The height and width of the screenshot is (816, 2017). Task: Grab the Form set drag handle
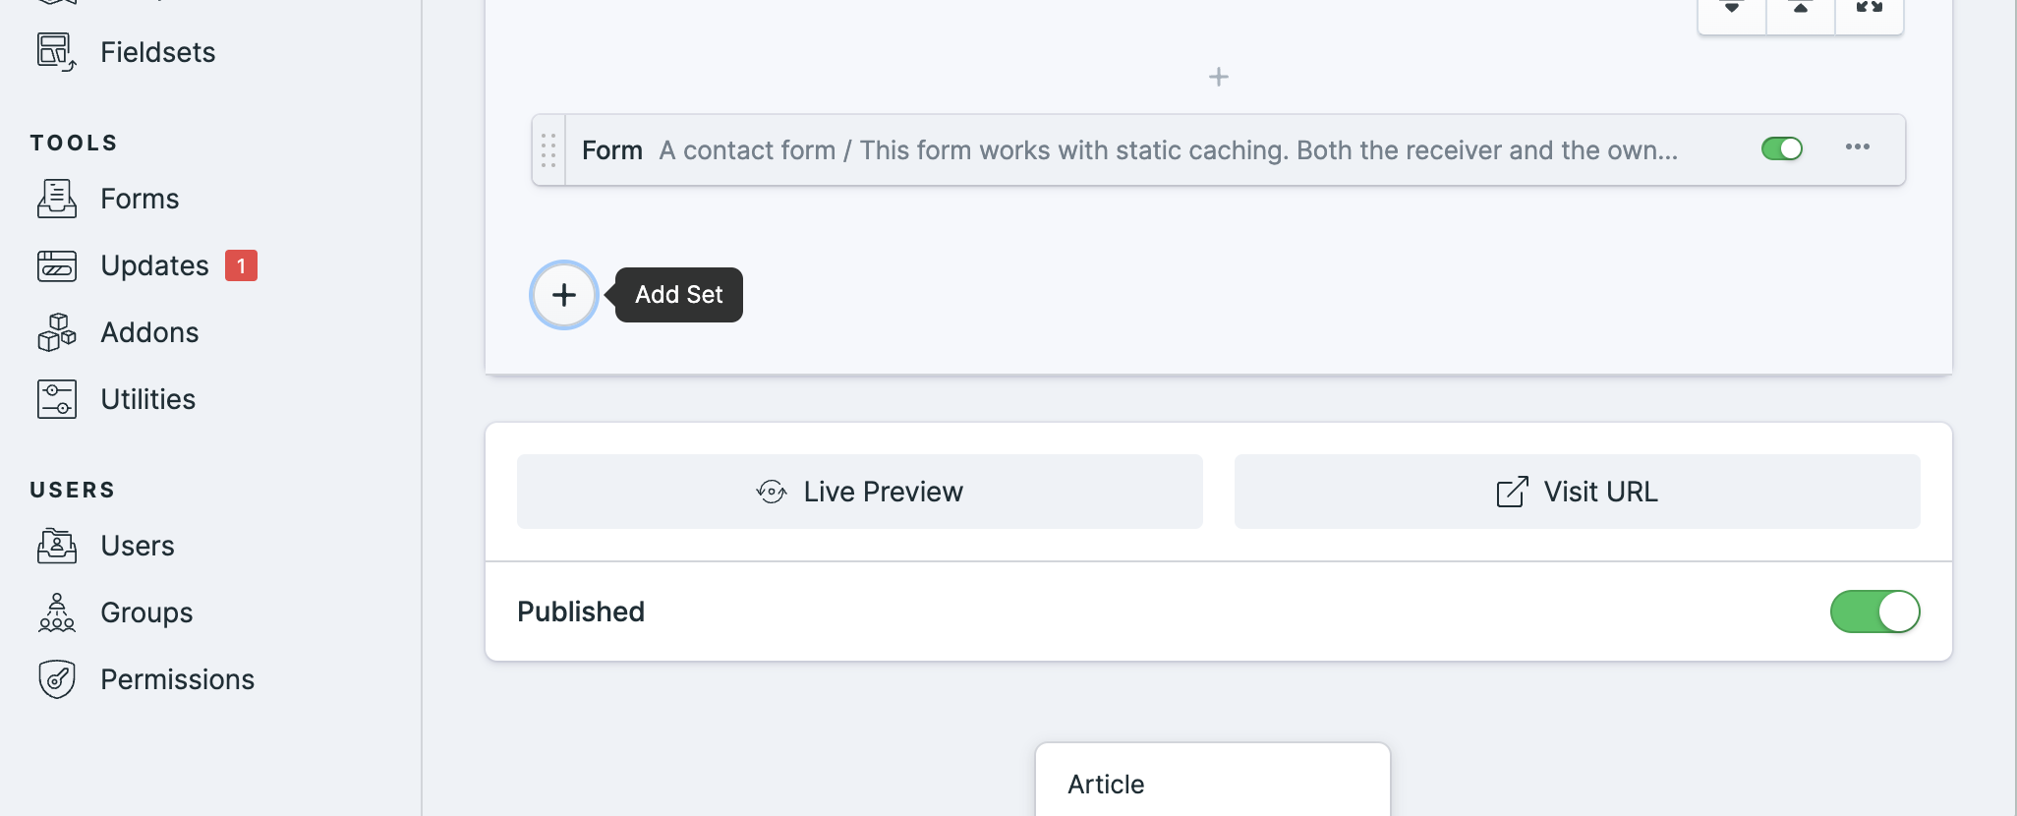coord(548,150)
